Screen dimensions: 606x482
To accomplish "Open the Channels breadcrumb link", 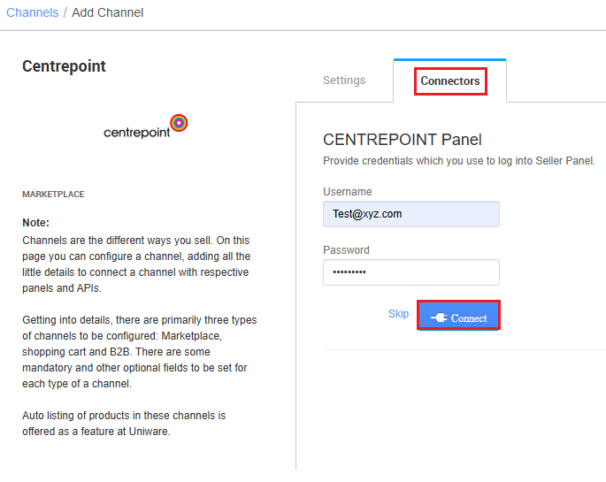I will pyautogui.click(x=33, y=12).
